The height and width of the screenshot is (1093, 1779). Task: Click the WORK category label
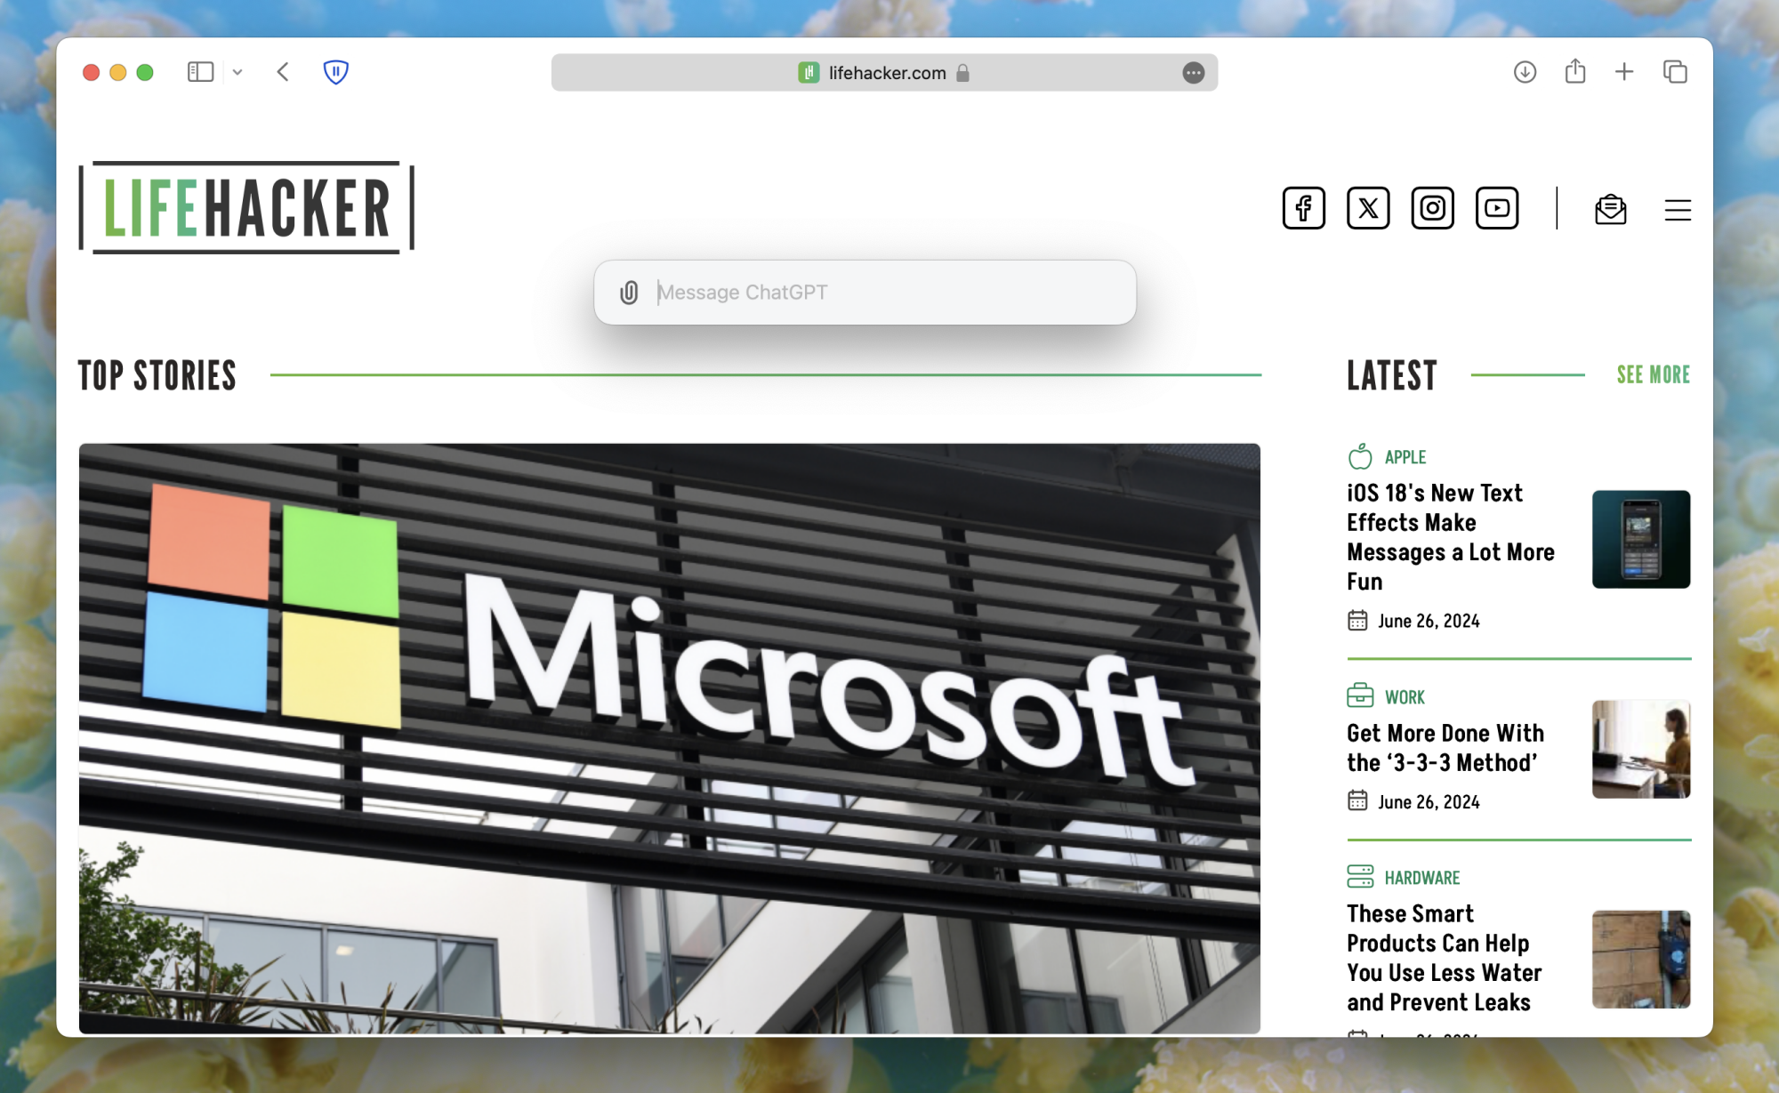point(1405,696)
